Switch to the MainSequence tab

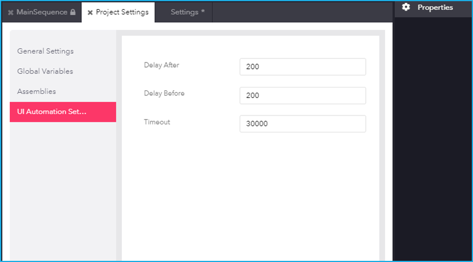pos(41,12)
